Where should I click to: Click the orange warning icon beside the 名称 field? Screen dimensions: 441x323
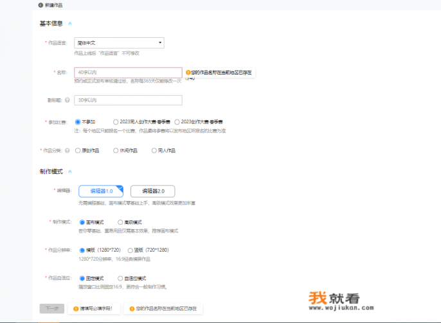[x=188, y=73]
